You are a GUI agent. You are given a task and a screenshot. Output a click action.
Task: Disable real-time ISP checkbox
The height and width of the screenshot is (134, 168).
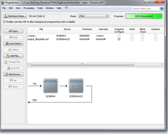coord(4,22)
